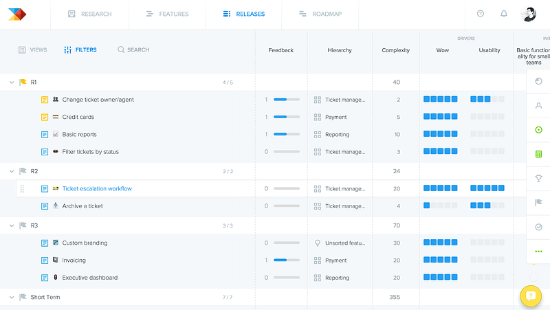Set Wow score for Custom branding

(441, 243)
